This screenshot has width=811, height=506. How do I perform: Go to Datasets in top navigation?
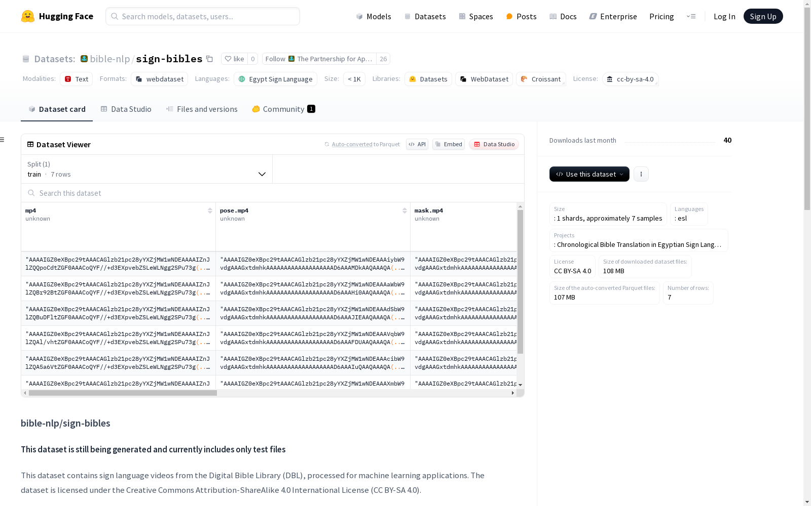(x=425, y=16)
